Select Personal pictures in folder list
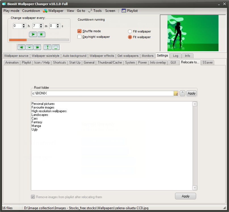Viewport: 229px width, 212px height. coord(43,104)
